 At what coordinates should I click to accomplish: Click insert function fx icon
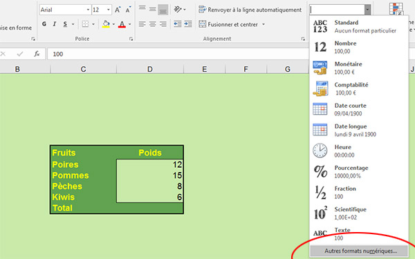tap(37, 54)
